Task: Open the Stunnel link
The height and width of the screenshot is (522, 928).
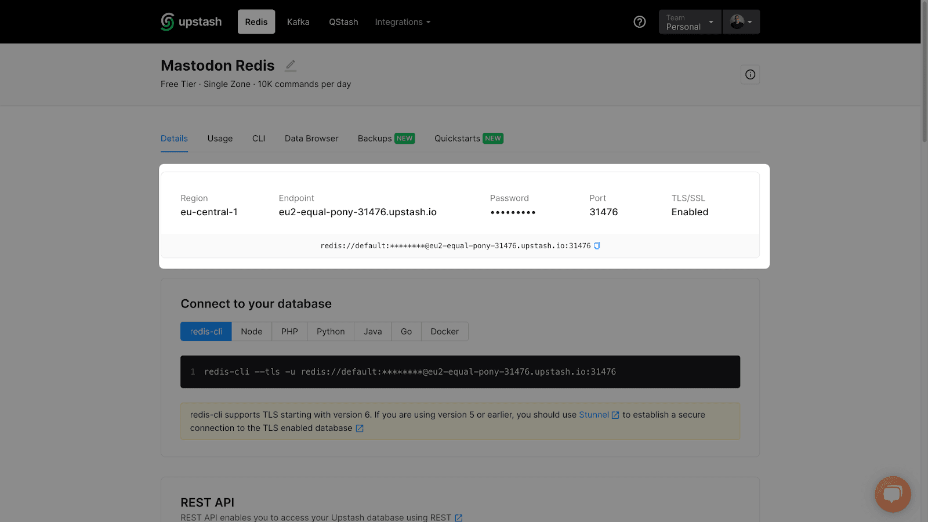Action: click(593, 415)
